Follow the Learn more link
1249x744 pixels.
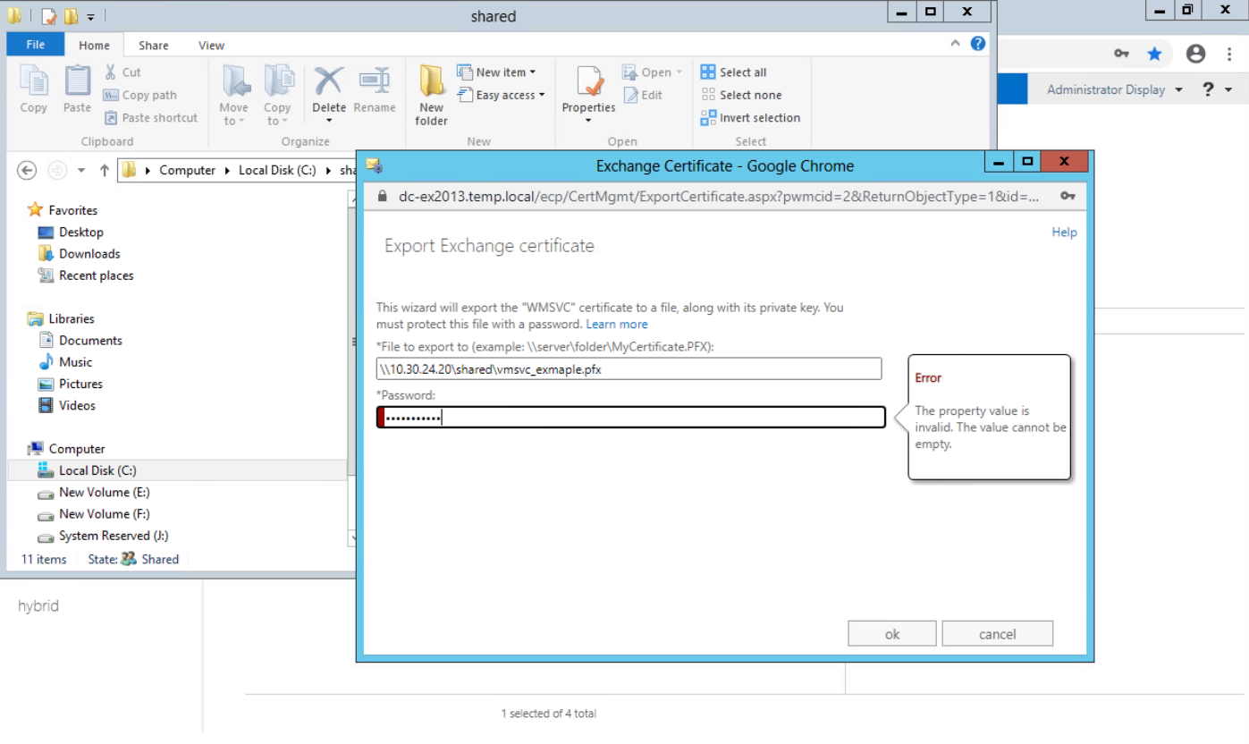pyautogui.click(x=617, y=324)
